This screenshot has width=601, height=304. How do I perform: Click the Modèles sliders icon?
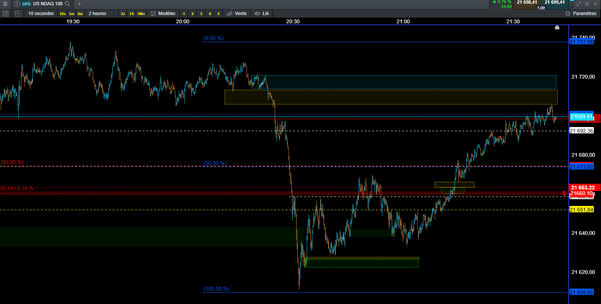153,14
